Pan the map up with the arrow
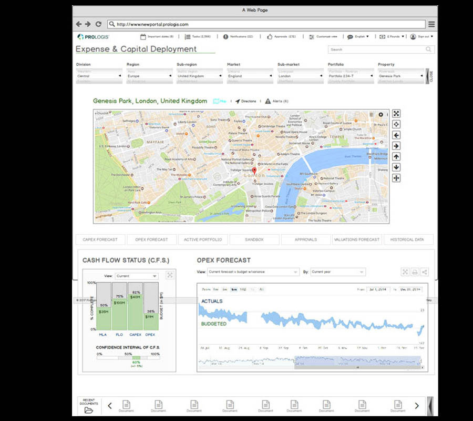 (396, 157)
